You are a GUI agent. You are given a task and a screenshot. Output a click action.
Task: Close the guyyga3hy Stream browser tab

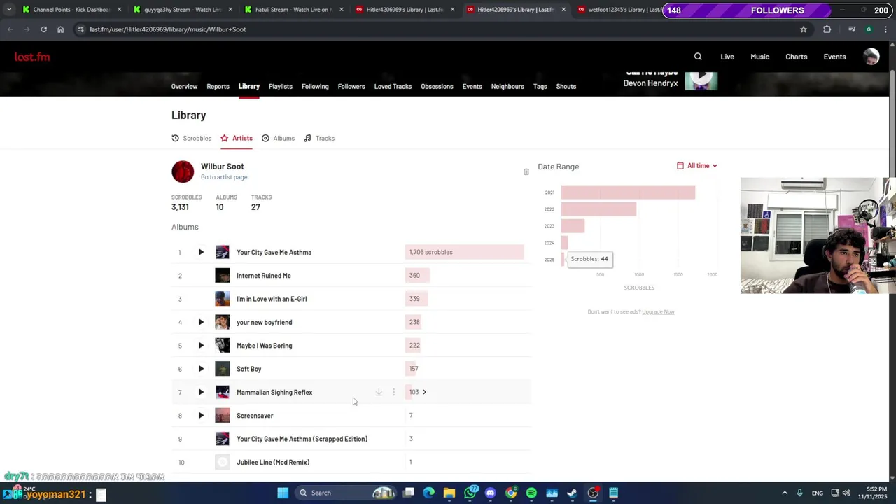pyautogui.click(x=230, y=10)
